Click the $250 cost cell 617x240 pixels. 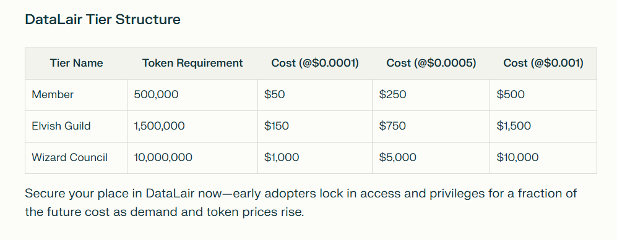pos(431,95)
